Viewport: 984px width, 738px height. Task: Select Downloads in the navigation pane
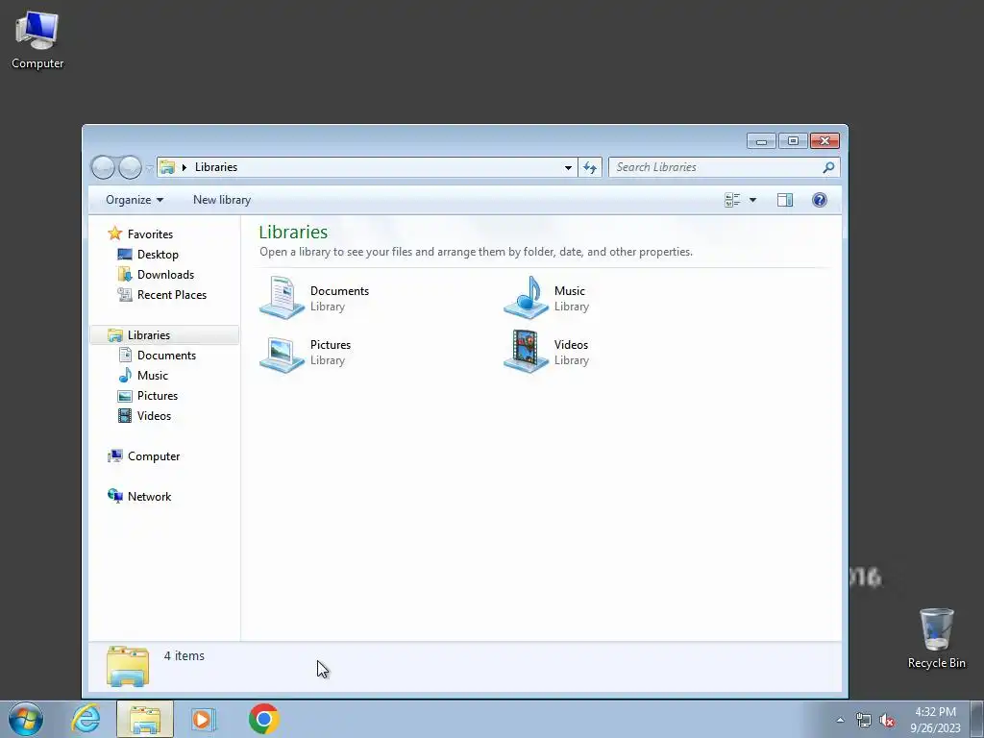[165, 274]
